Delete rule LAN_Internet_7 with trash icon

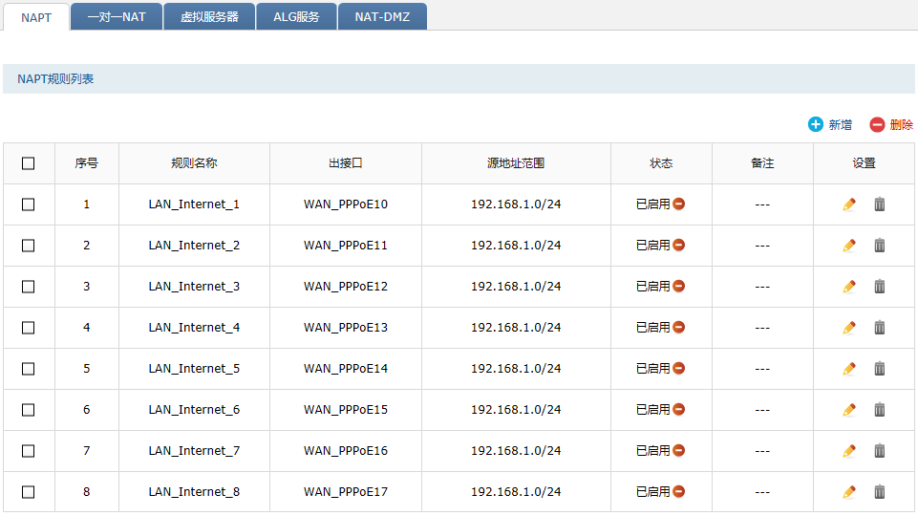[880, 450]
